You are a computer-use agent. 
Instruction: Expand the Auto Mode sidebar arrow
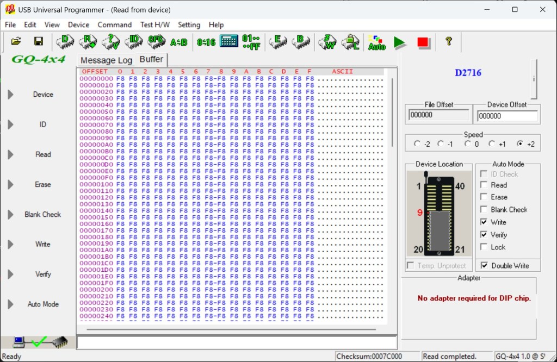(x=10, y=304)
